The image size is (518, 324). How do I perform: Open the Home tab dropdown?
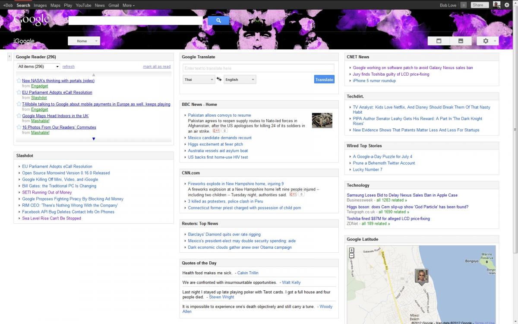(84, 41)
